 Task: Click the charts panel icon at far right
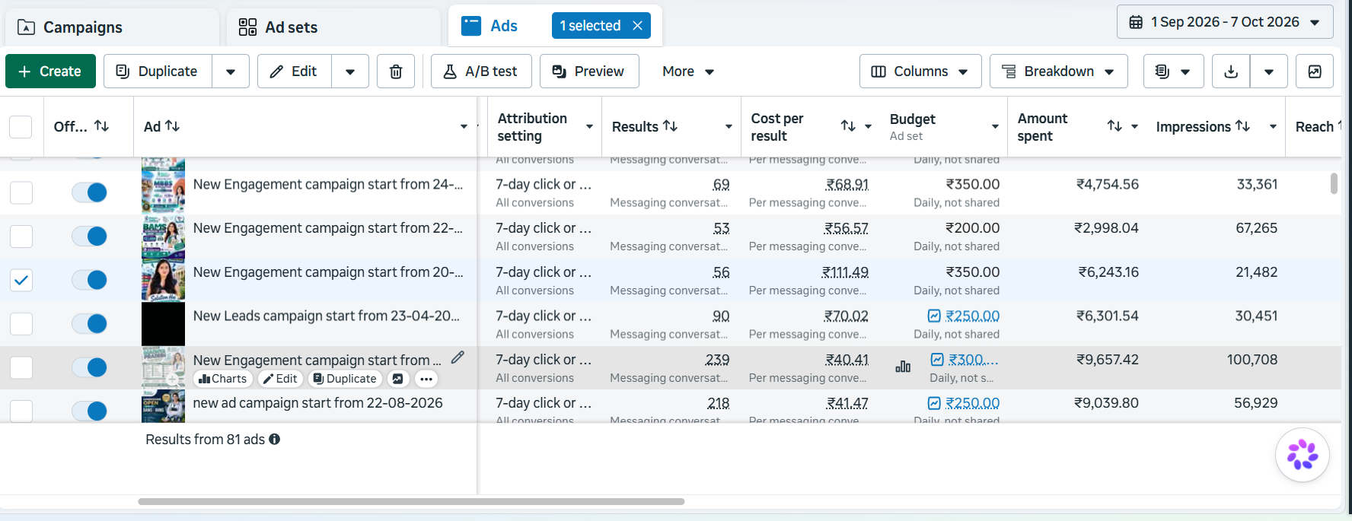tap(1315, 71)
